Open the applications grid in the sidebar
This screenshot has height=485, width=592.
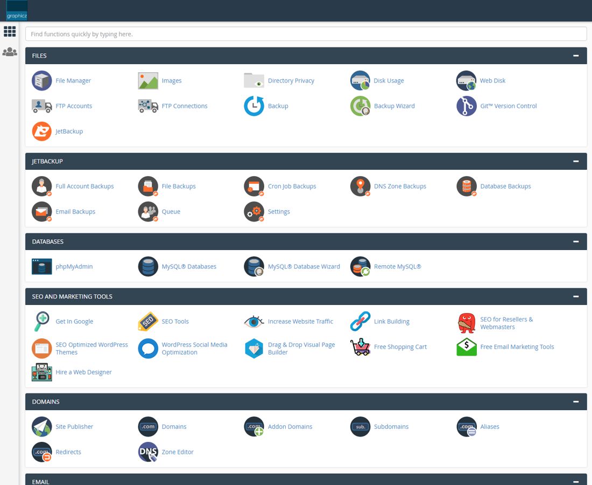pos(10,31)
